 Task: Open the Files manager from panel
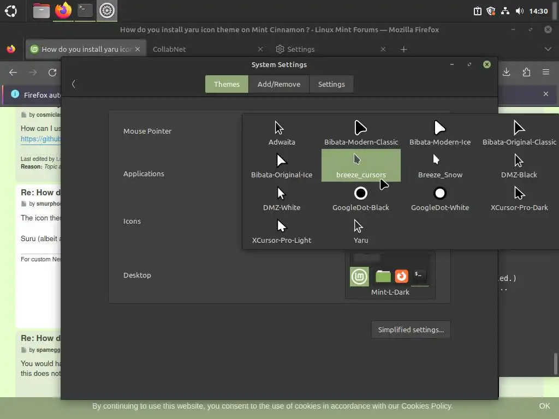coord(41,11)
